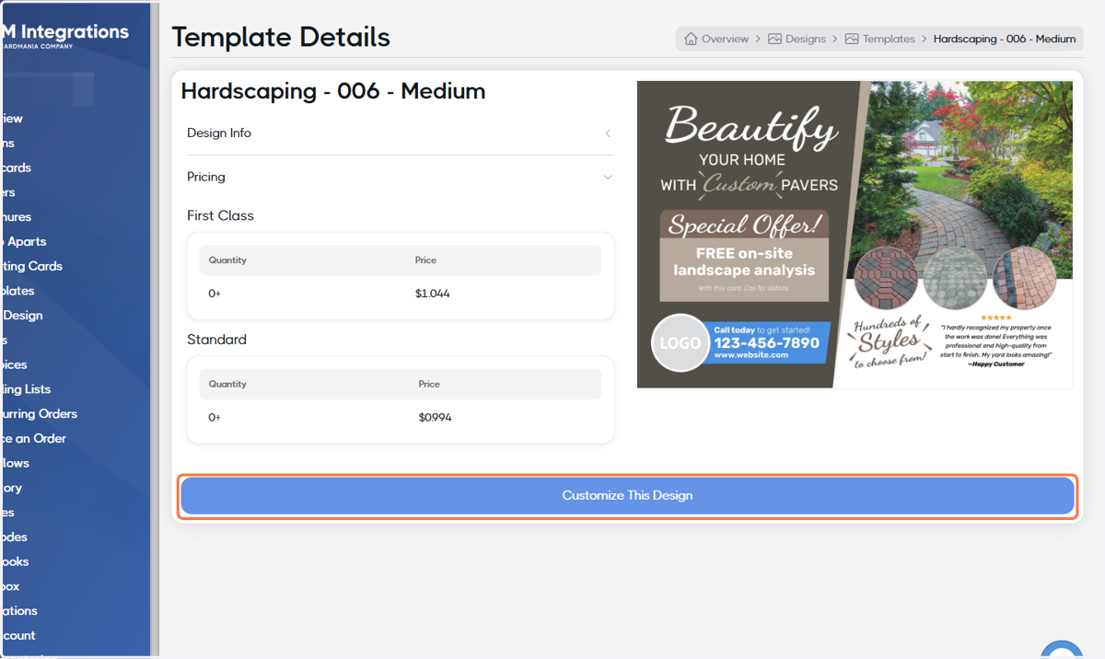
Task: Click the Design Info section header
Action: tap(400, 133)
